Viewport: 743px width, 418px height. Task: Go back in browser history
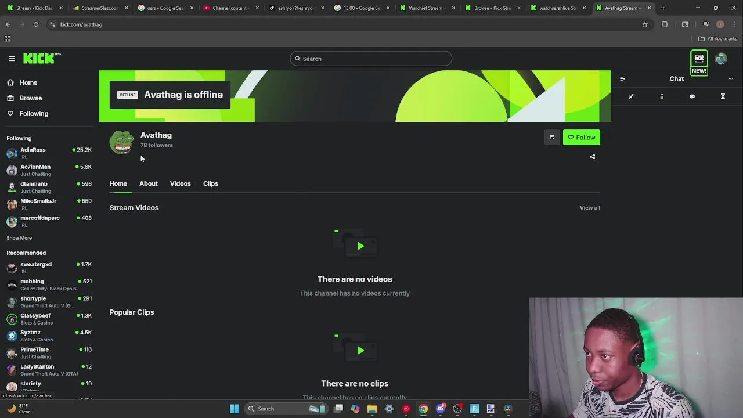[x=8, y=24]
